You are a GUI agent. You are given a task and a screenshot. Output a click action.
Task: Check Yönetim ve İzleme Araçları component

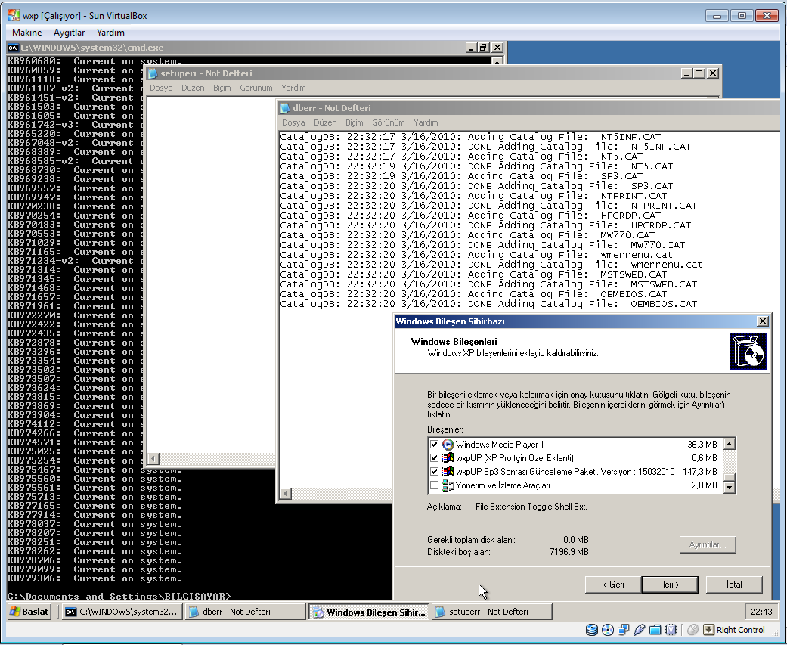pos(434,485)
